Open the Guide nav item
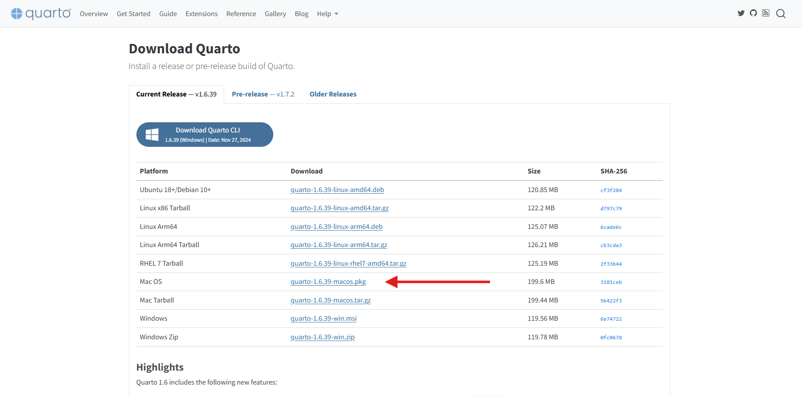 pos(168,14)
